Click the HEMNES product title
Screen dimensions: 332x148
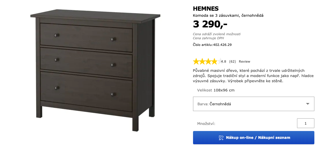pyautogui.click(x=206, y=9)
